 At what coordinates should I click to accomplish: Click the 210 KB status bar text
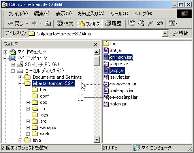pos(110,148)
